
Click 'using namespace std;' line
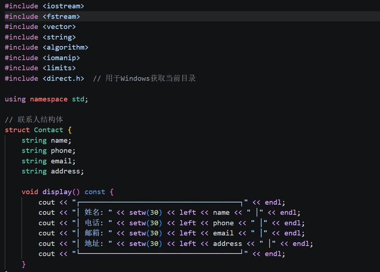click(x=47, y=99)
